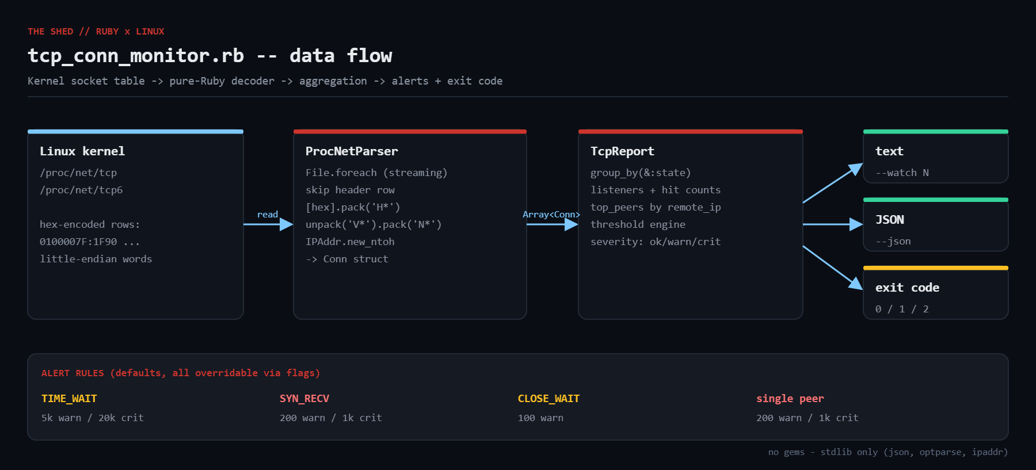The width and height of the screenshot is (1036, 470).
Task: Click the title 'tcp_conn_monitor.rb -- data flow'
Action: pyautogui.click(x=210, y=56)
